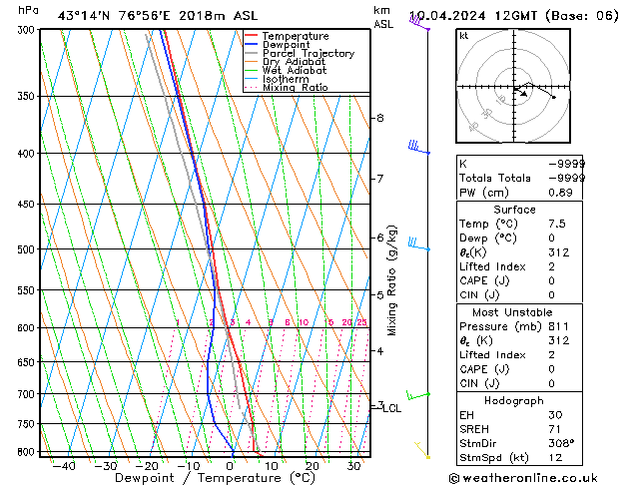This screenshot has width=628, height=485.
Task: Click the K index value -9999
Action: tap(567, 164)
